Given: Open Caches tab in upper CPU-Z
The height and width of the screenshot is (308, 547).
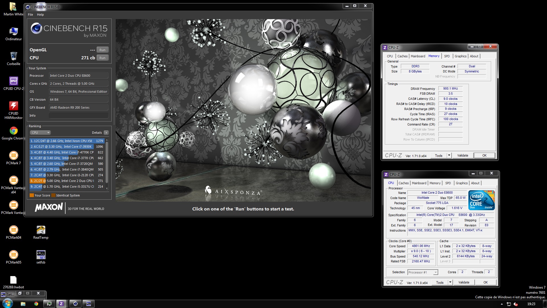Looking at the screenshot, I should pos(402,56).
